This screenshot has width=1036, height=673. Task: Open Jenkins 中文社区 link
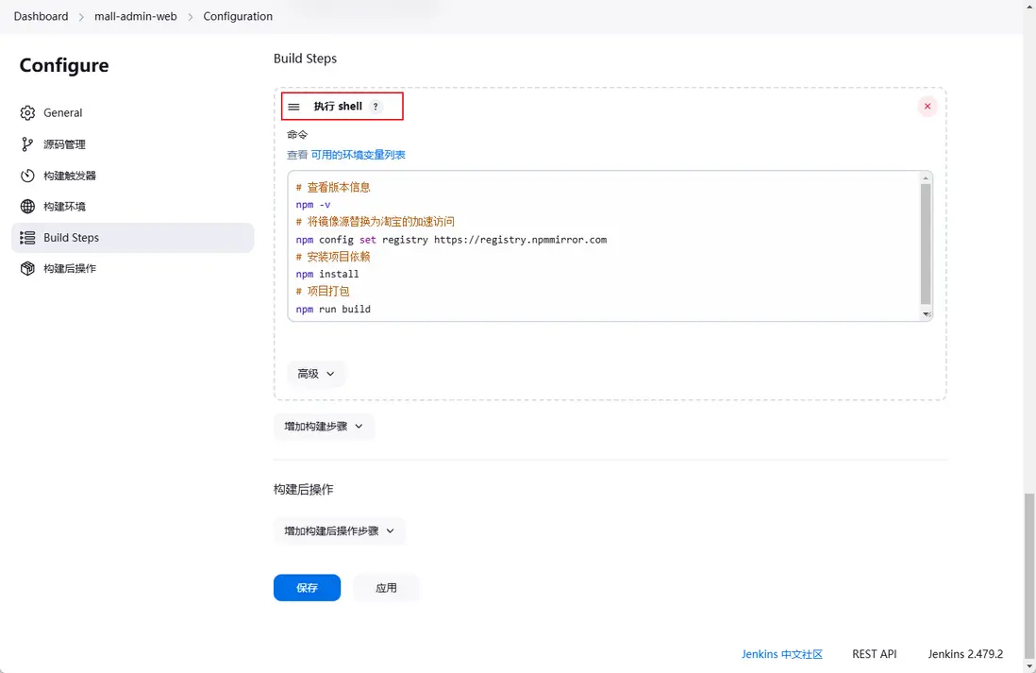781,654
